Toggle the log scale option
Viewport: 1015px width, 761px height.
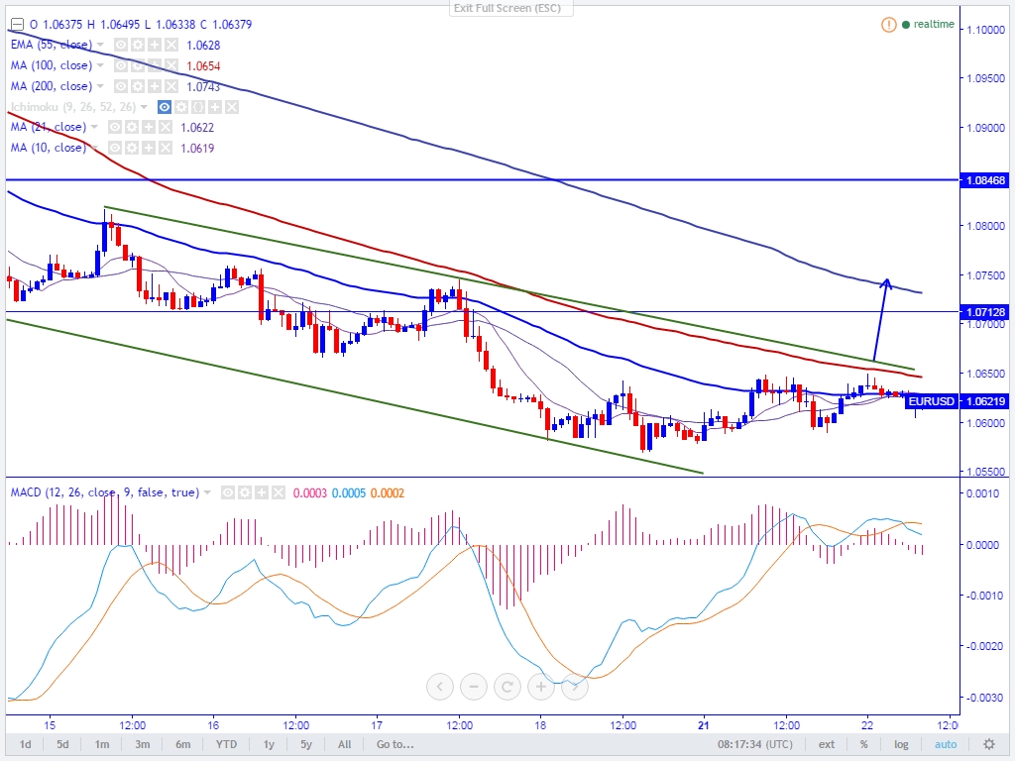(901, 744)
